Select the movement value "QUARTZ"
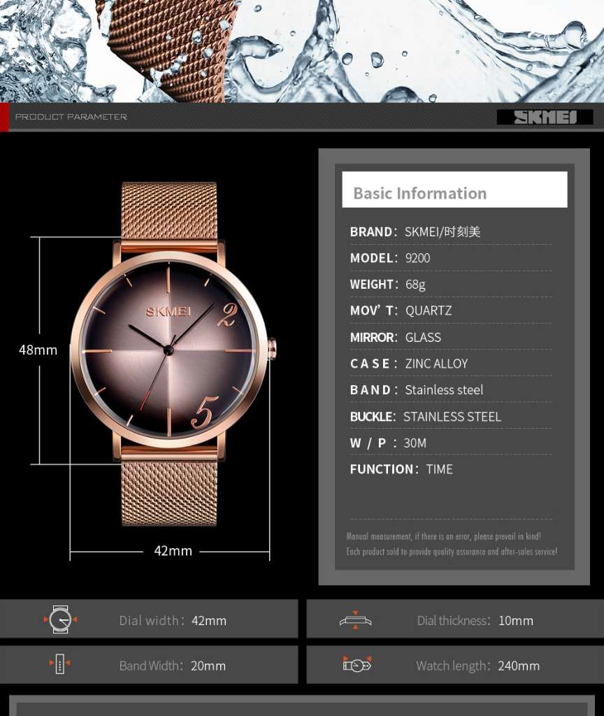This screenshot has width=604, height=716. [x=429, y=311]
